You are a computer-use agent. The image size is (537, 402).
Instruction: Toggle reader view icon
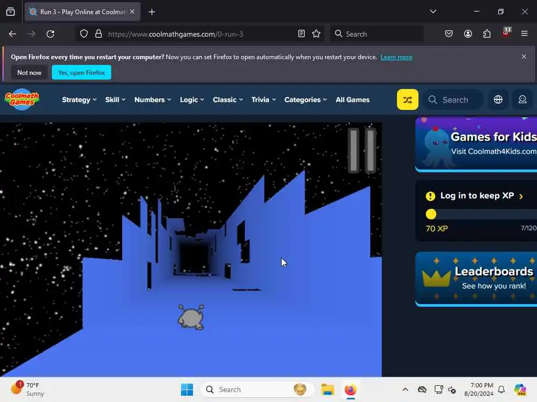(x=301, y=34)
